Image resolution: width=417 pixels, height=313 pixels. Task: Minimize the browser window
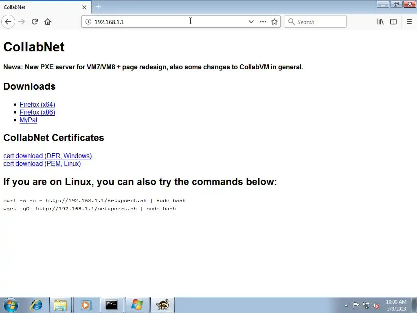(383, 4)
